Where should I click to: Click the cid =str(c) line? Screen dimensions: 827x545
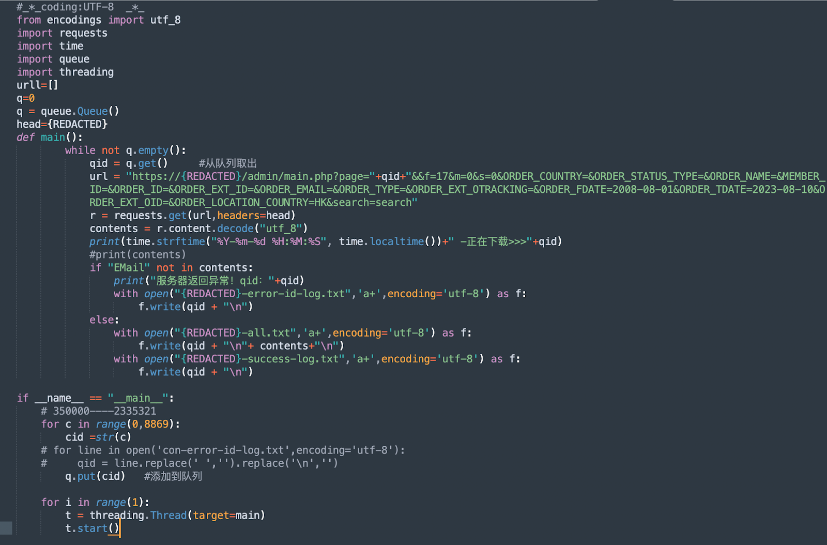coord(98,437)
